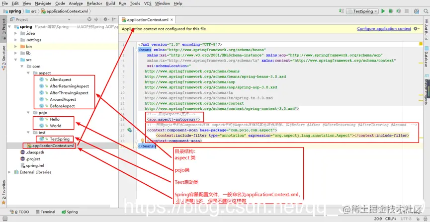The width and height of the screenshot is (430, 222).
Task: Expand the .settings folder
Action: (16, 40)
